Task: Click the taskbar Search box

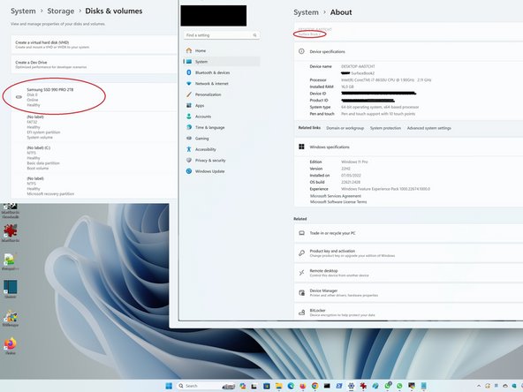Action: (x=206, y=386)
